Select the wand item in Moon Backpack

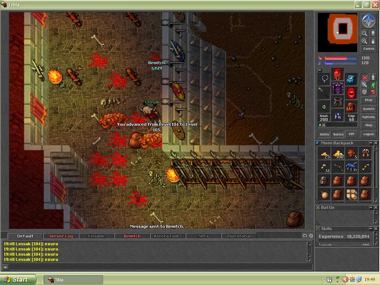(x=366, y=167)
